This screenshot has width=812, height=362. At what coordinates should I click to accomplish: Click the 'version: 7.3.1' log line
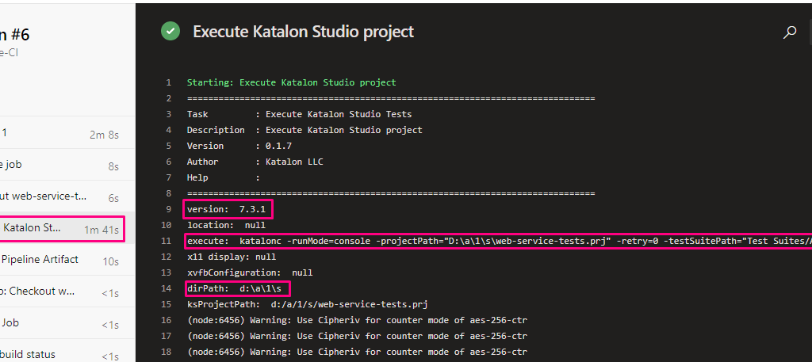tap(228, 209)
